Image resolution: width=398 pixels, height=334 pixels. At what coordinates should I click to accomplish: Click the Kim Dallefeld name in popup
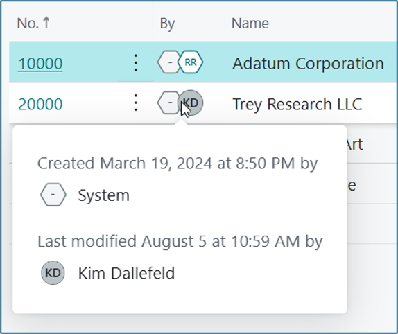point(126,273)
